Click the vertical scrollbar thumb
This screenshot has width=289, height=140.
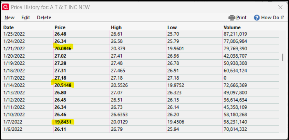pos(282,57)
